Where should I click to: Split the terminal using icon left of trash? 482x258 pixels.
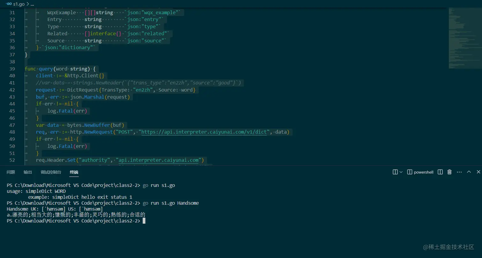click(440, 172)
